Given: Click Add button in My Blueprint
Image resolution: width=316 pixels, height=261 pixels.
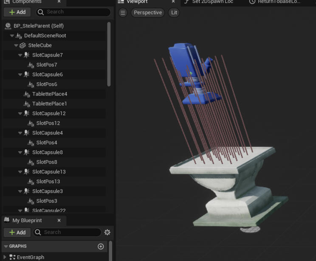Looking at the screenshot, I should [17, 233].
